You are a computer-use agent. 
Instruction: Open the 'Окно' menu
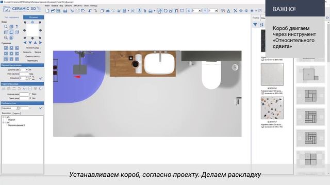coord(86,6)
